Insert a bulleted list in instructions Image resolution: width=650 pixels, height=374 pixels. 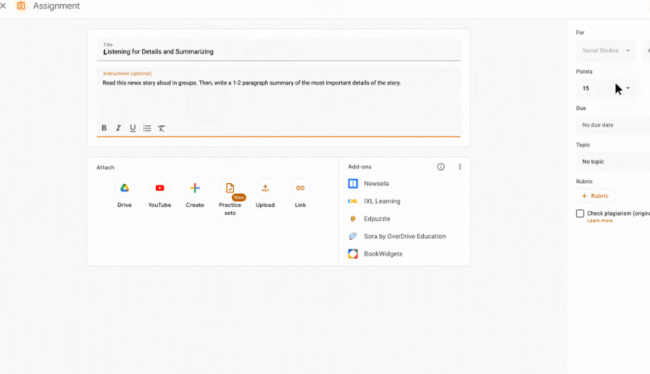[147, 128]
